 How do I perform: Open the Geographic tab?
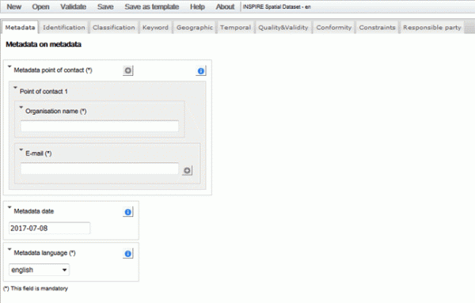click(195, 28)
